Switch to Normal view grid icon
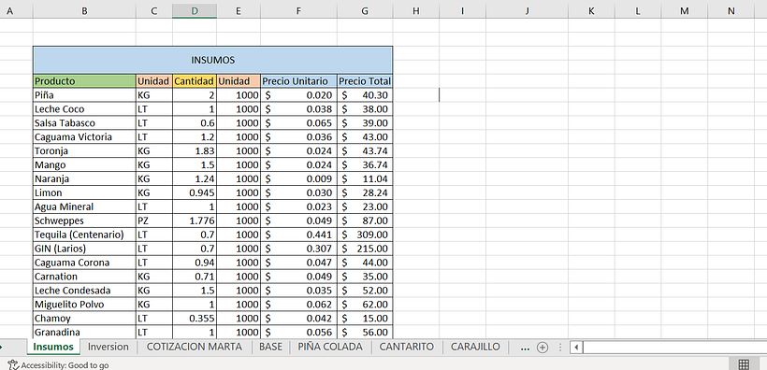The height and width of the screenshot is (370, 767). pyautogui.click(x=744, y=364)
